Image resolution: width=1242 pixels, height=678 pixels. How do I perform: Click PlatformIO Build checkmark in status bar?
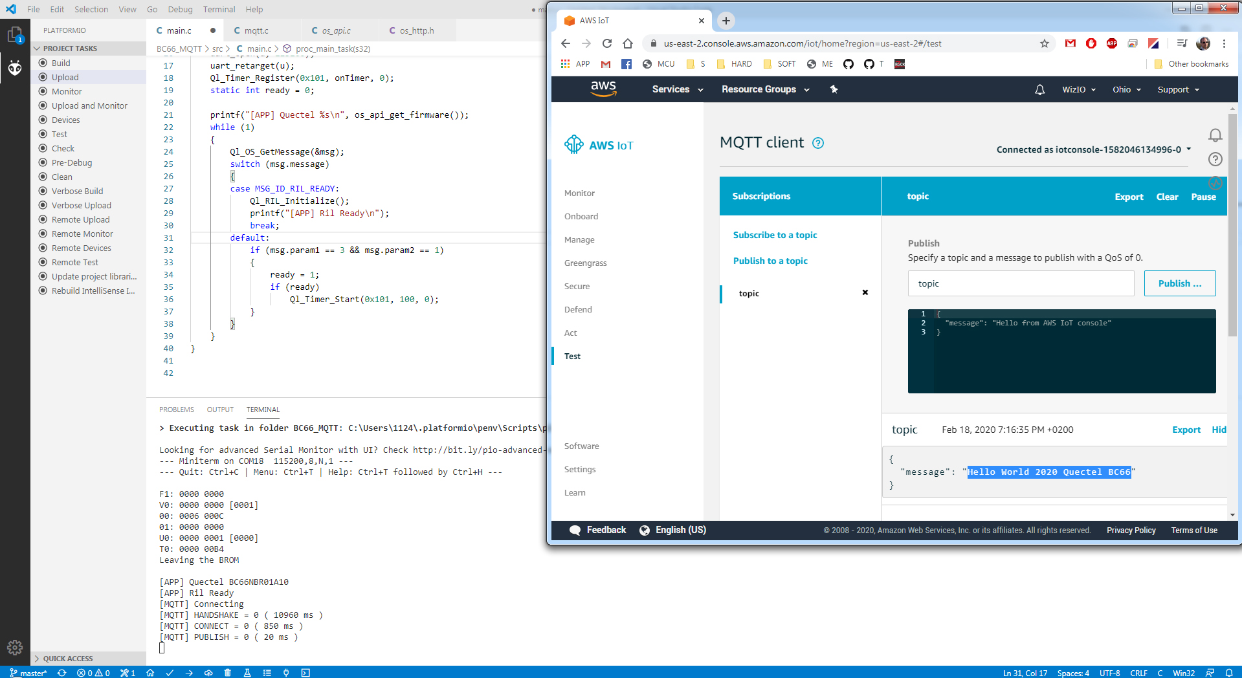click(170, 673)
